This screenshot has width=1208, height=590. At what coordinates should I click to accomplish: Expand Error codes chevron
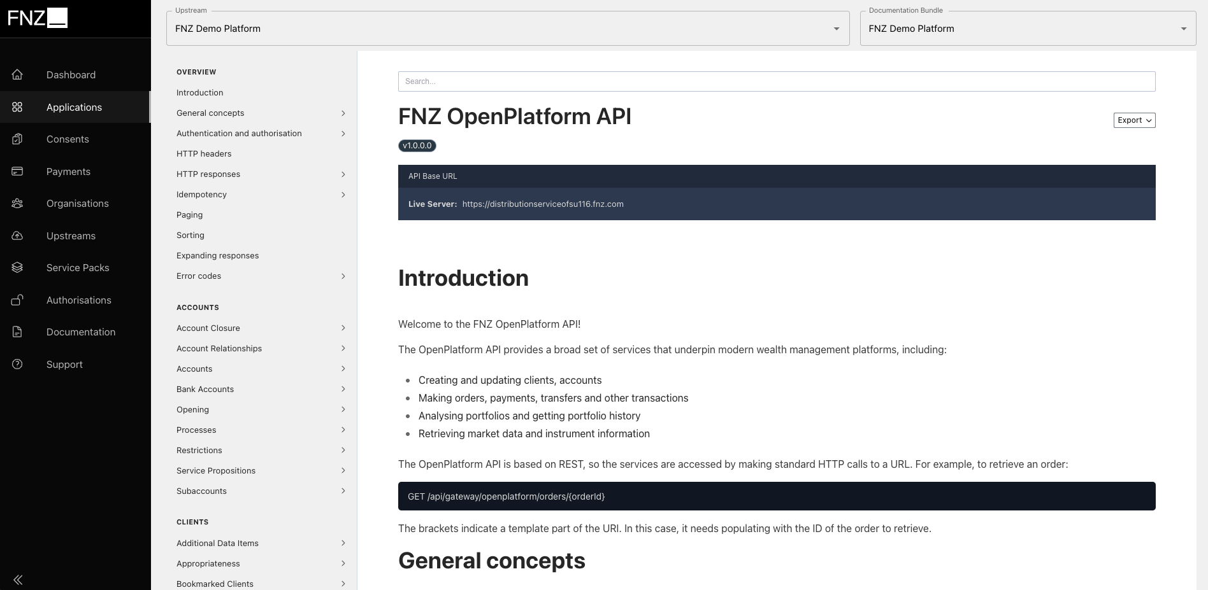click(343, 276)
